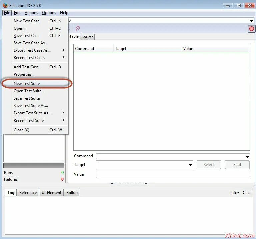Click the Command column header
Image resolution: width=256 pixels, height=239 pixels.
(93, 49)
